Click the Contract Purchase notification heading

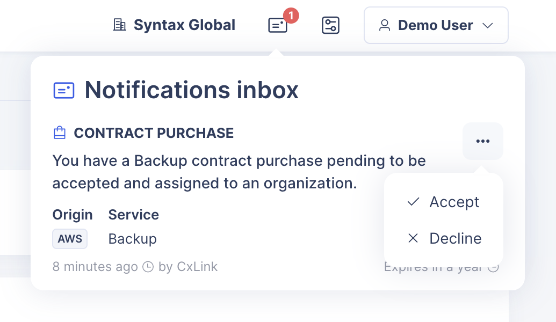pos(154,133)
